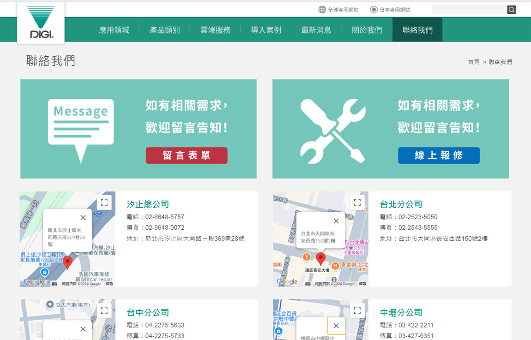
Task: Open the 雲端服務 menu
Action: [x=215, y=30]
